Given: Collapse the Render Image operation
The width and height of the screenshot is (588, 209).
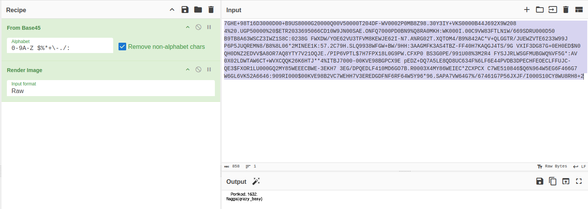Looking at the screenshot, I should pos(188,69).
